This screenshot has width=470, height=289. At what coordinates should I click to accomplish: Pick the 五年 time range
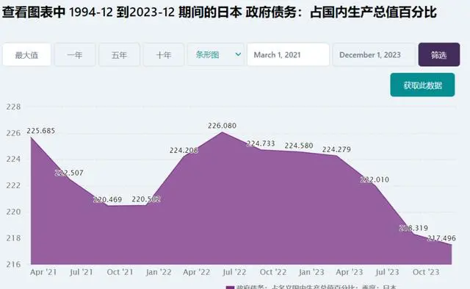(x=119, y=54)
